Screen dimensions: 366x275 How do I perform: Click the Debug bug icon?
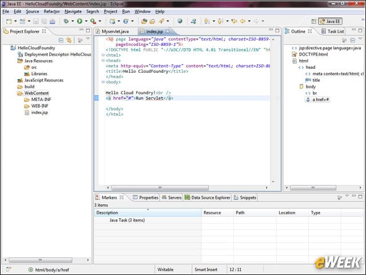tap(66, 21)
